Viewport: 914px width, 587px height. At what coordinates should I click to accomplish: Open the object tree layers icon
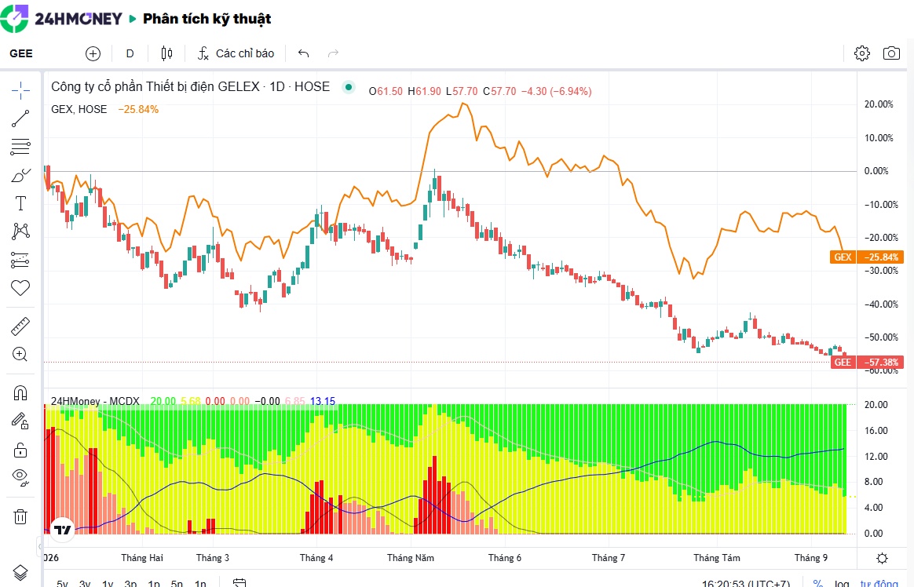tap(20, 573)
